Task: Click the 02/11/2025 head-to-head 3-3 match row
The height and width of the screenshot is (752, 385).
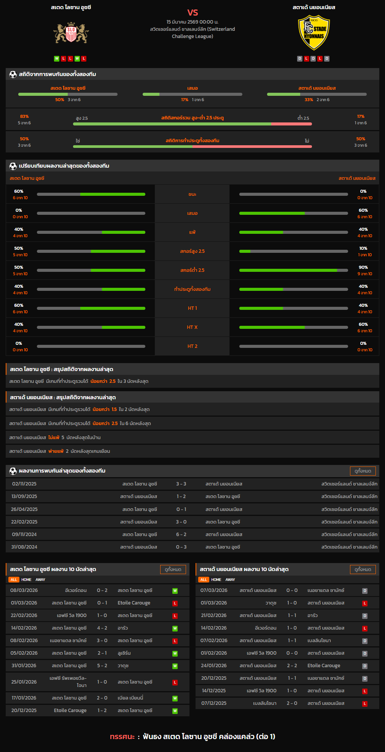Action: click(192, 484)
